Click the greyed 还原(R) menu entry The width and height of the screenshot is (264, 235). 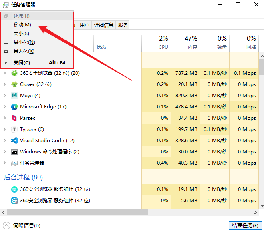point(37,16)
